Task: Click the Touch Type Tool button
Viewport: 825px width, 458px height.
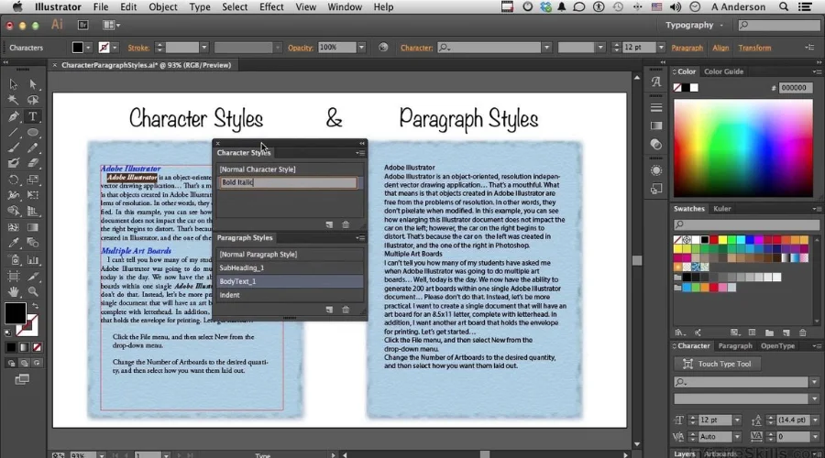Action: pos(724,364)
